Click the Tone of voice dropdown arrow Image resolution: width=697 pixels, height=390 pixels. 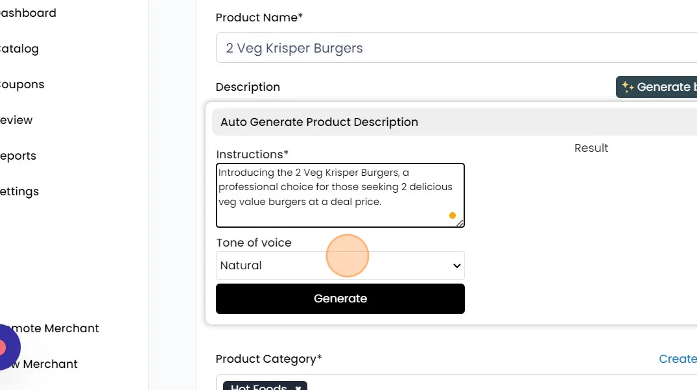point(456,265)
